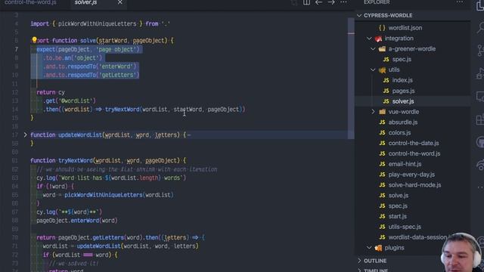Open editor more actions ellipsis
This screenshot has height=272, width=484.
point(343,2)
